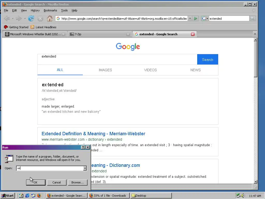Open the Latest Headlines feed bookmark
This screenshot has height=199, width=265.
(43, 27)
